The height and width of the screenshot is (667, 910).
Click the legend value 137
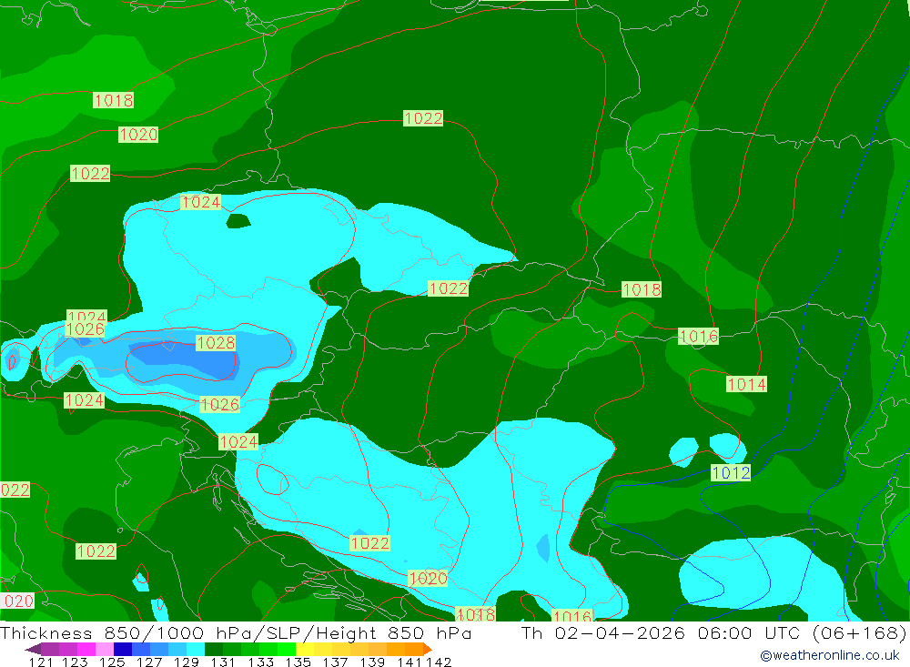click(335, 662)
